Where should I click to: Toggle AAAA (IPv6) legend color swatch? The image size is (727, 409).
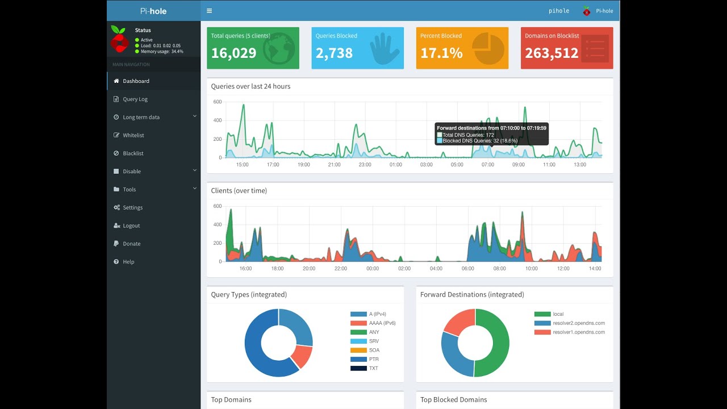(358, 323)
